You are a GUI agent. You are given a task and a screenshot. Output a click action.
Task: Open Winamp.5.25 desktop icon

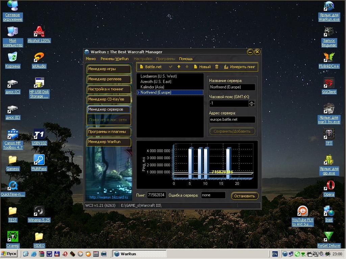(39, 214)
